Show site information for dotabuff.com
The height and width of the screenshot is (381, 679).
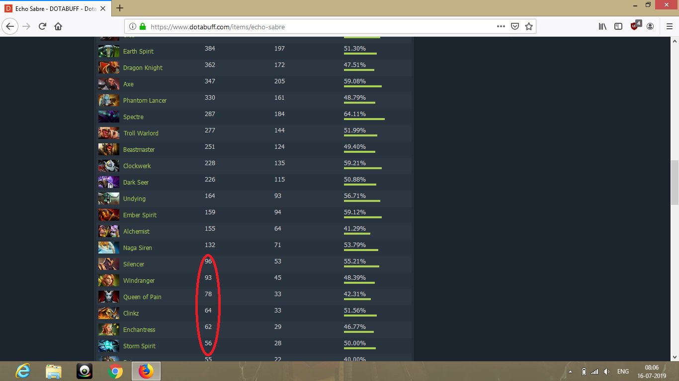click(133, 26)
